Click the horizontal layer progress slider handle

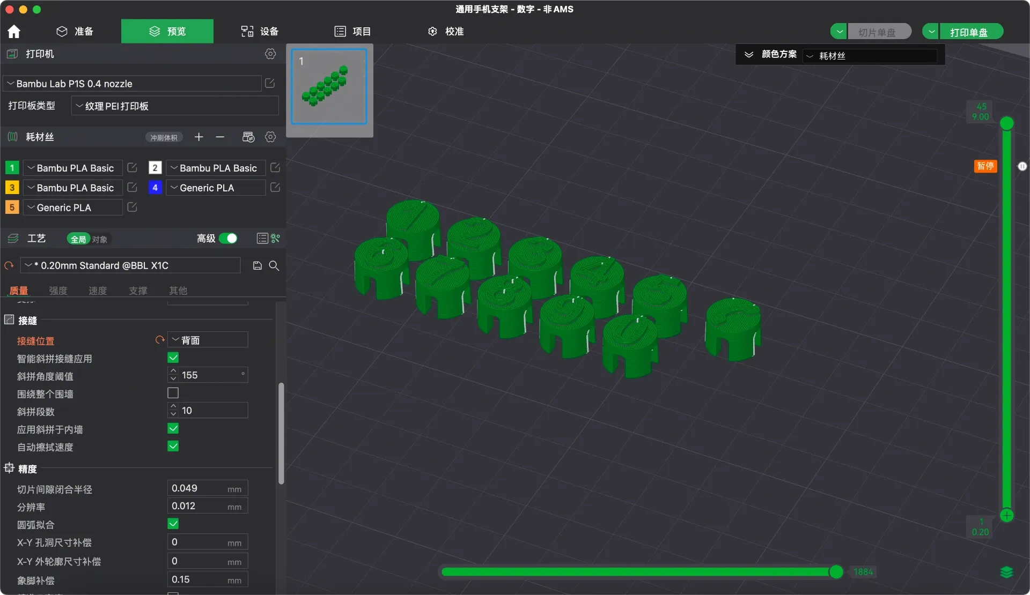pyautogui.click(x=836, y=572)
